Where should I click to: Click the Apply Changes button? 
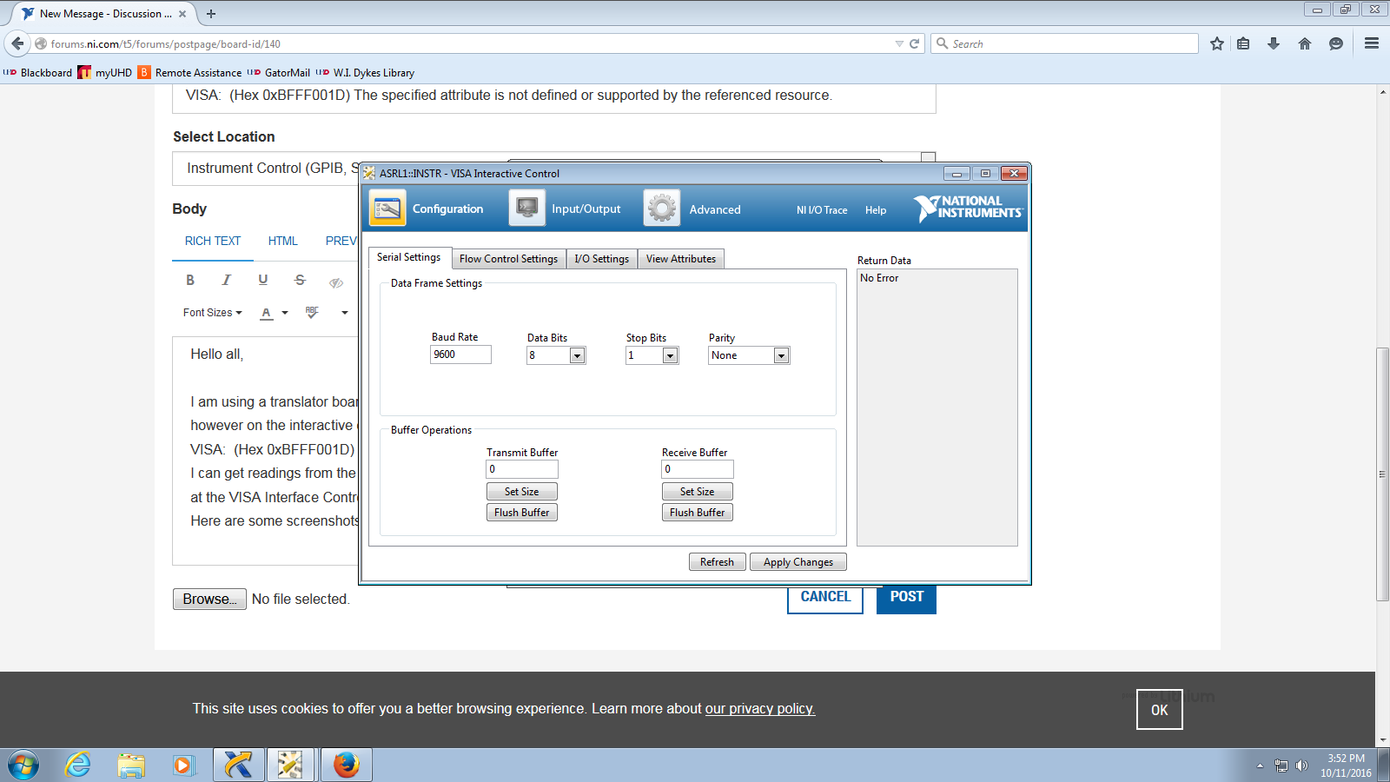[798, 562]
